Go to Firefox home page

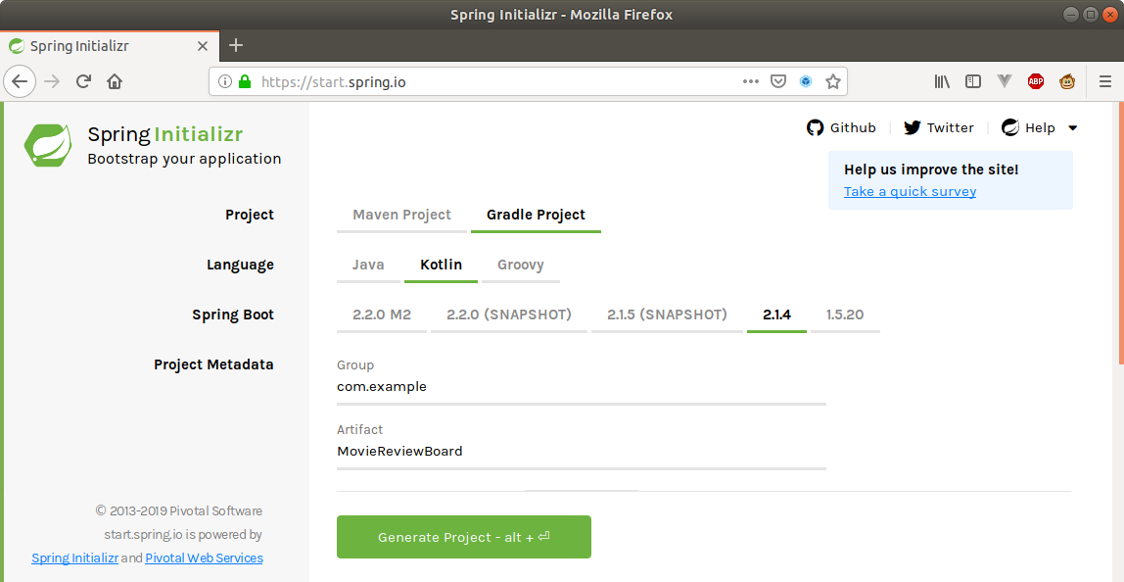pyautogui.click(x=115, y=81)
